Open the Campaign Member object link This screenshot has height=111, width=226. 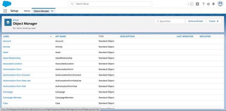(x=12, y=97)
